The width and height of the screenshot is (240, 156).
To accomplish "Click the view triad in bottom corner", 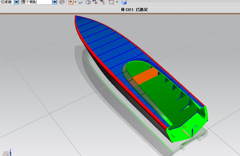I will pyautogui.click(x=7, y=153).
